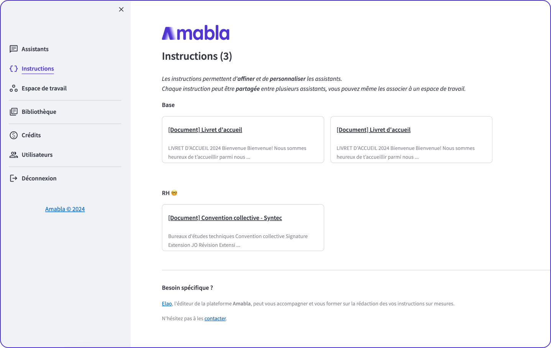Follow the Elao hyperlink

pyautogui.click(x=167, y=304)
